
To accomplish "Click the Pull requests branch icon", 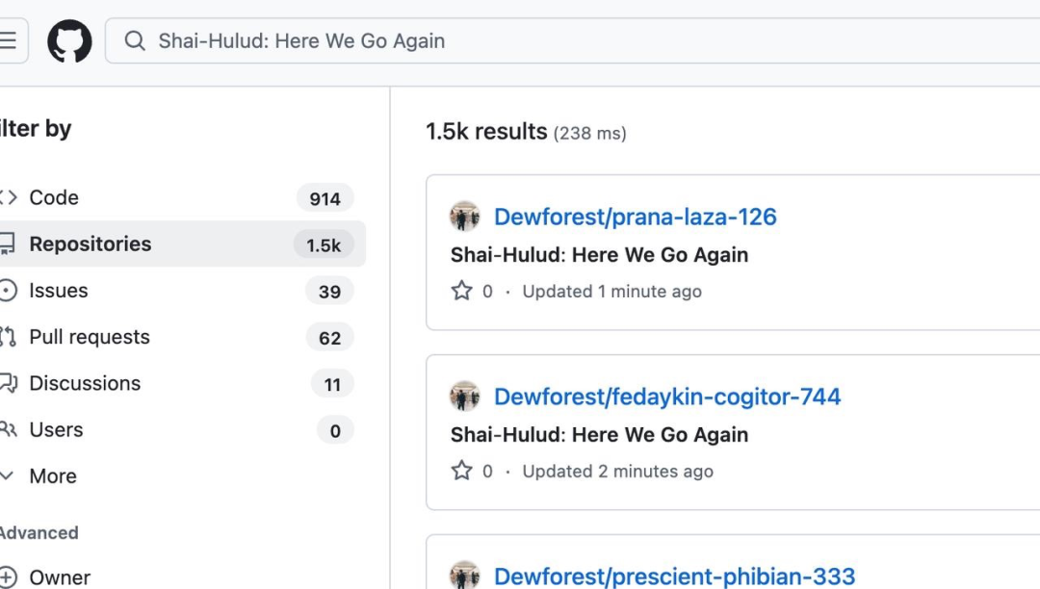I will [8, 337].
